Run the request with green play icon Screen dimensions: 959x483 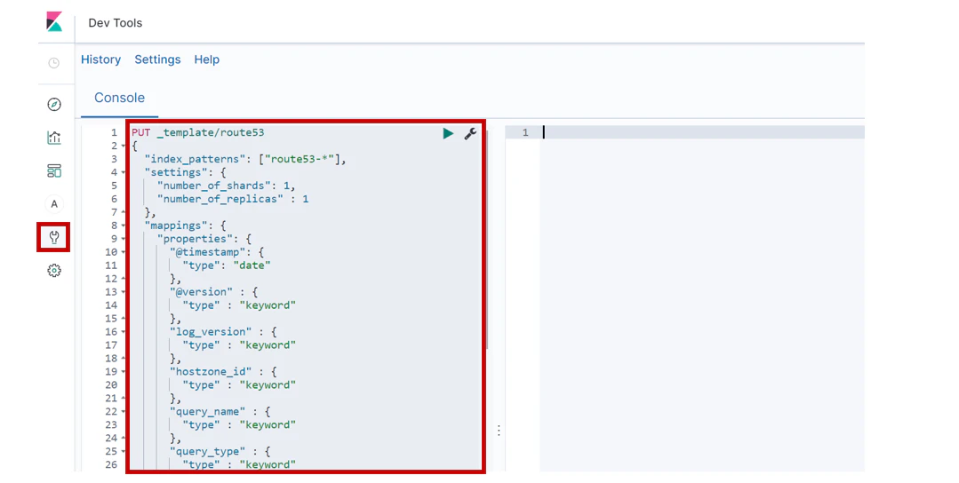tap(448, 133)
